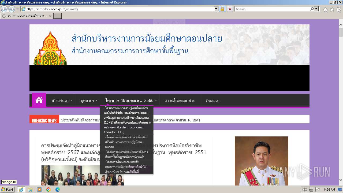Viewport: 343px width, 193px height.
Task: Open the recent pages dropdown arrow
Action: click(17, 9)
